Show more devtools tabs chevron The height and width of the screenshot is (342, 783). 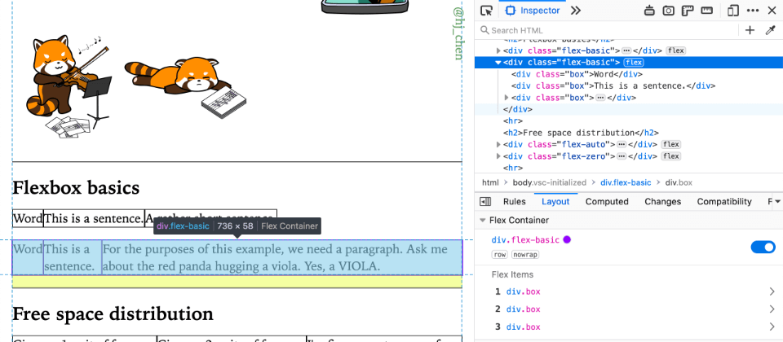click(576, 11)
